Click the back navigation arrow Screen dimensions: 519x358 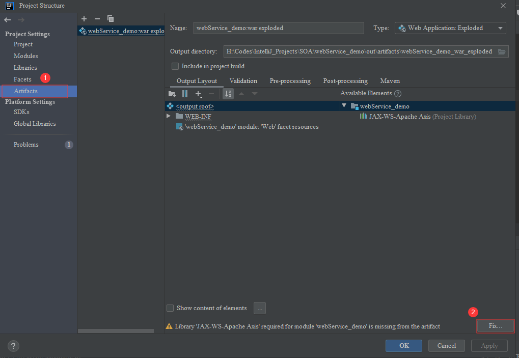(x=8, y=20)
